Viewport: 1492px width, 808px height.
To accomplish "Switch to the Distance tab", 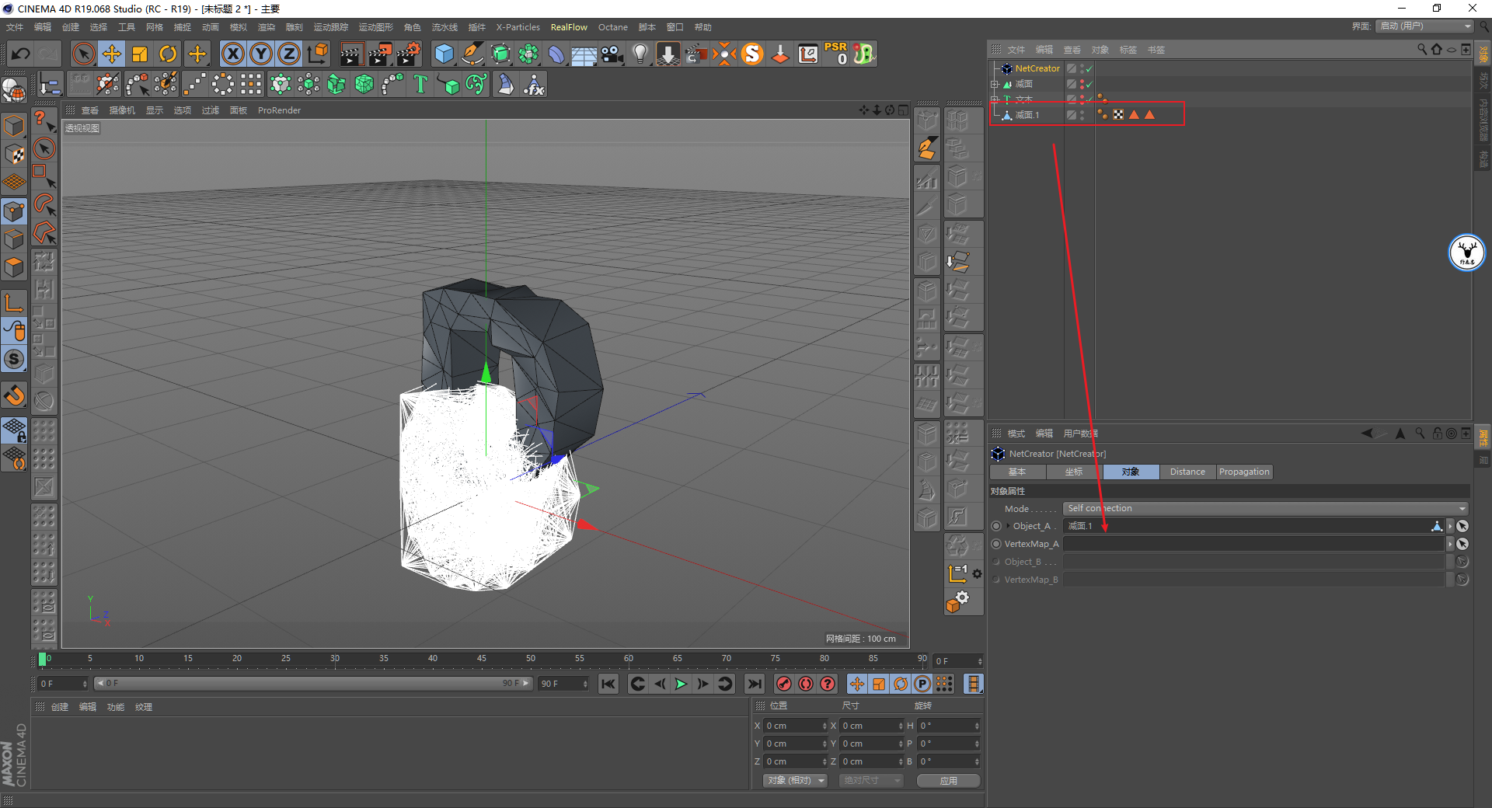I will pos(1187,472).
